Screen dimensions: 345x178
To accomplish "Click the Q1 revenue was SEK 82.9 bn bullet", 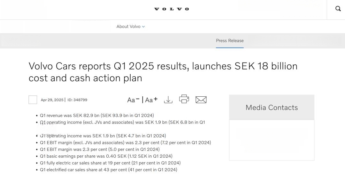I will (x=97, y=115).
